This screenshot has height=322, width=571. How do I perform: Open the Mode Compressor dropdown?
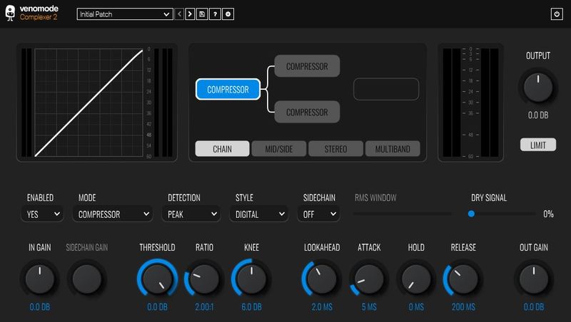tap(113, 214)
